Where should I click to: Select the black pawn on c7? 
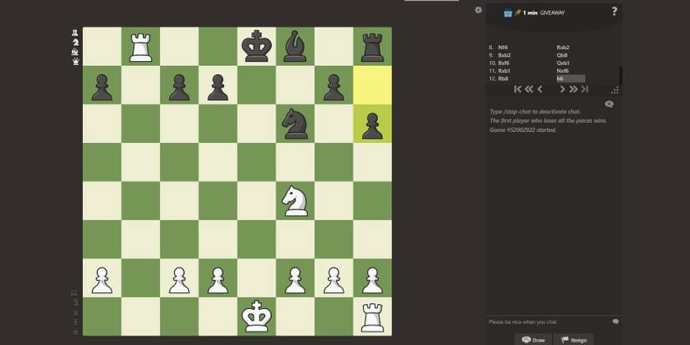pyautogui.click(x=180, y=87)
